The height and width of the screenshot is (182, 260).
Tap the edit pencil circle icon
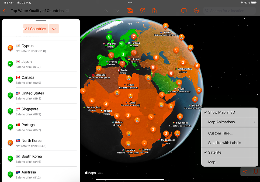[143, 11]
